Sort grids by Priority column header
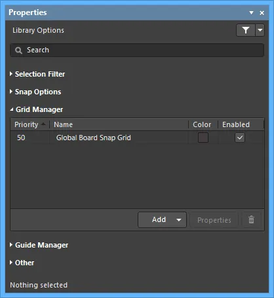The image size is (274, 298). click(x=30, y=124)
